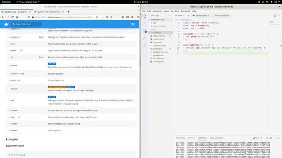The image size is (282, 158).
Task: Click the tracking protection shield icon
Action: pyautogui.click(x=29, y=17)
